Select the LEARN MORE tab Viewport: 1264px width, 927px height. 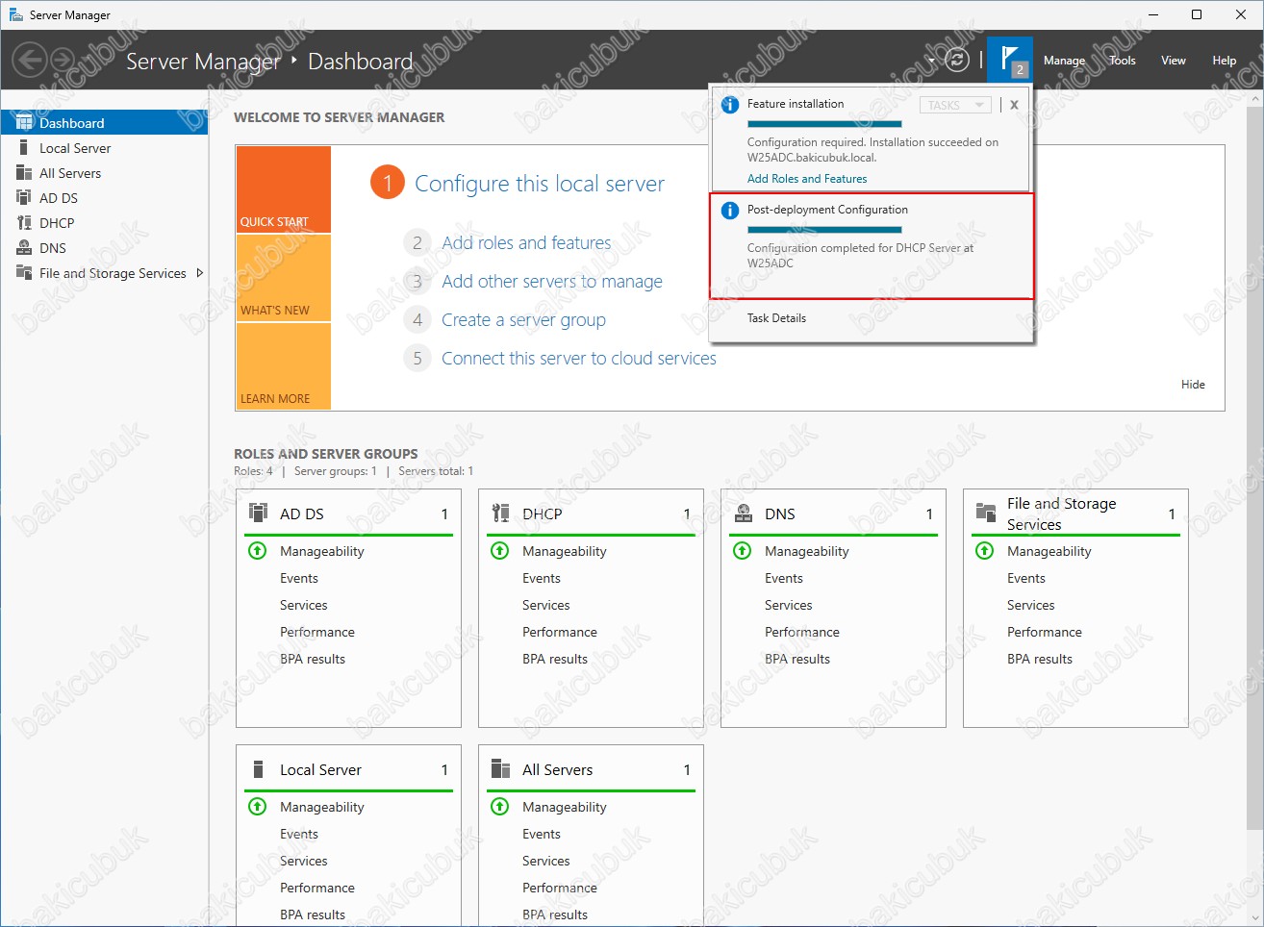[284, 366]
